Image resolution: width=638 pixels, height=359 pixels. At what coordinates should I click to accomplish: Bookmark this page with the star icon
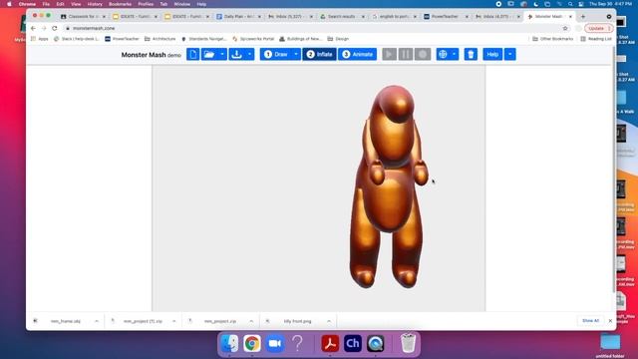(565, 28)
